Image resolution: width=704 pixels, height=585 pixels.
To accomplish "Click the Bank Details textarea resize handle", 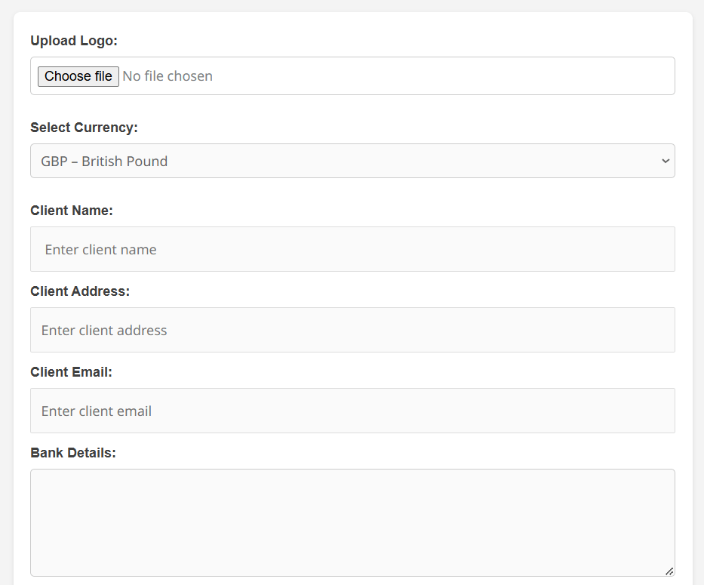I will point(669,571).
